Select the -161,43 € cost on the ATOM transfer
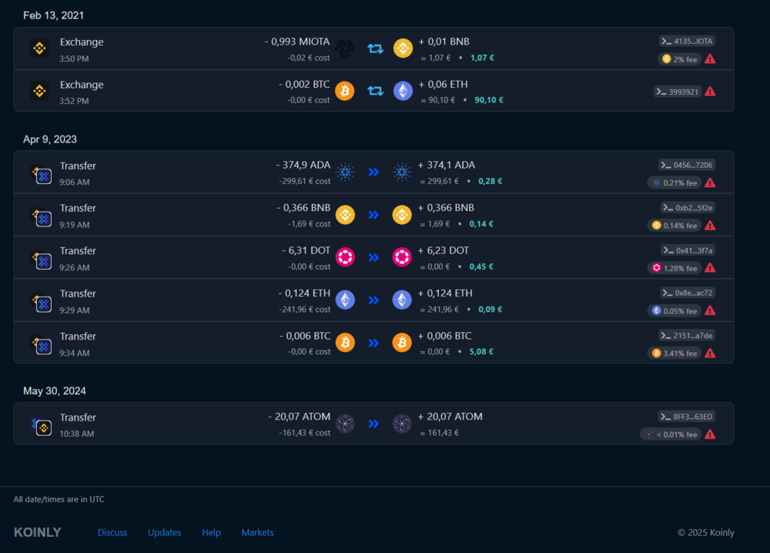The image size is (770, 553). [x=304, y=433]
